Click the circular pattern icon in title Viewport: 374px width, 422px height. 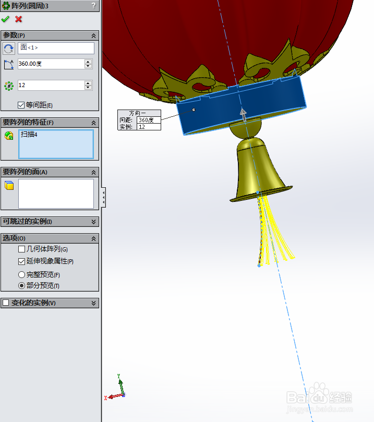coord(6,6)
